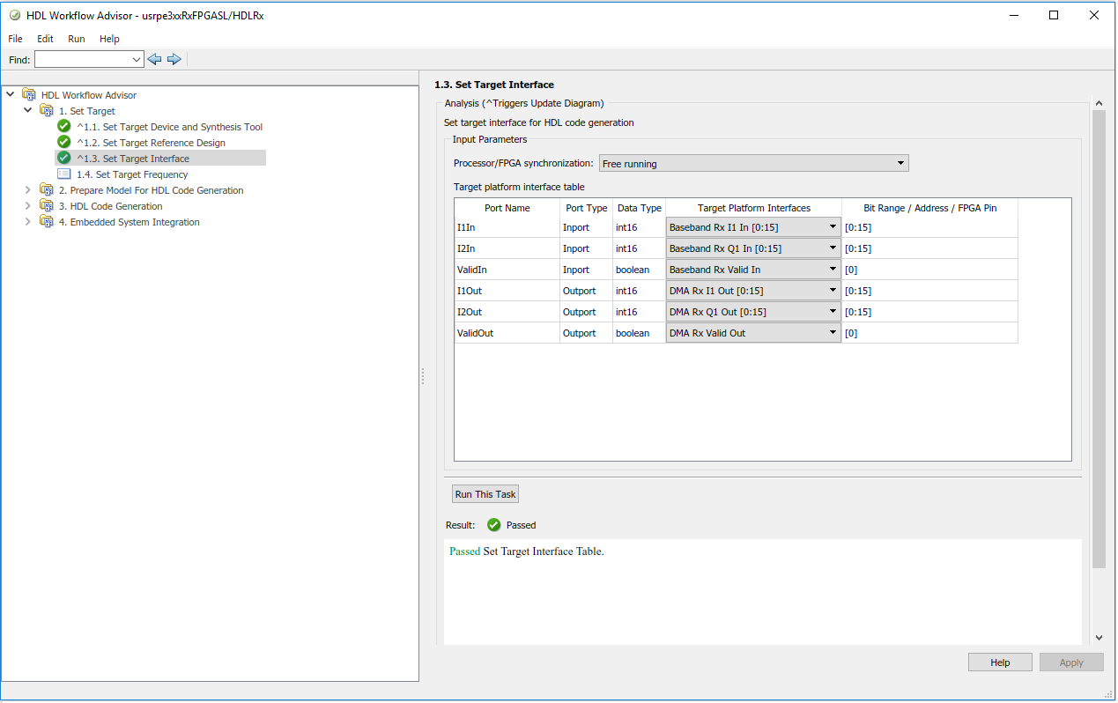
Task: Open the Run menu
Action: (77, 39)
